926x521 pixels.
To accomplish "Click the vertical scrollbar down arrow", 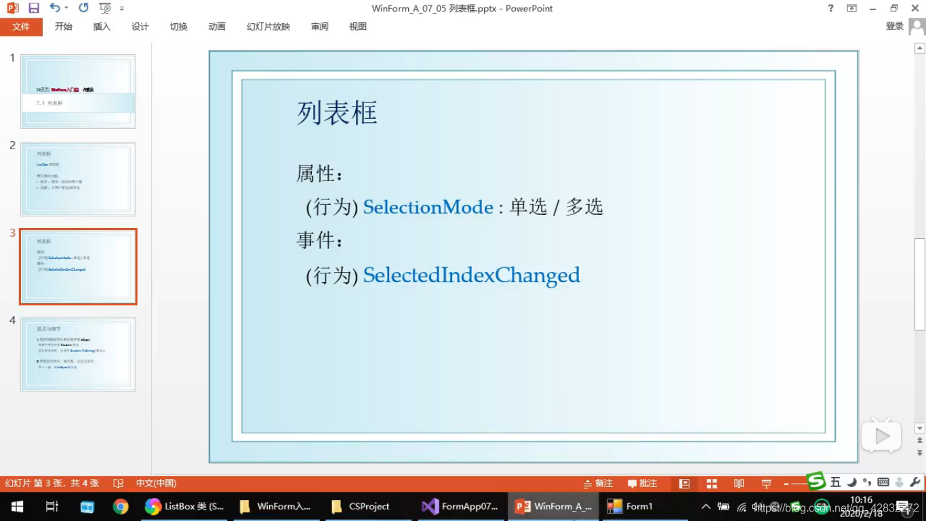I will point(920,428).
